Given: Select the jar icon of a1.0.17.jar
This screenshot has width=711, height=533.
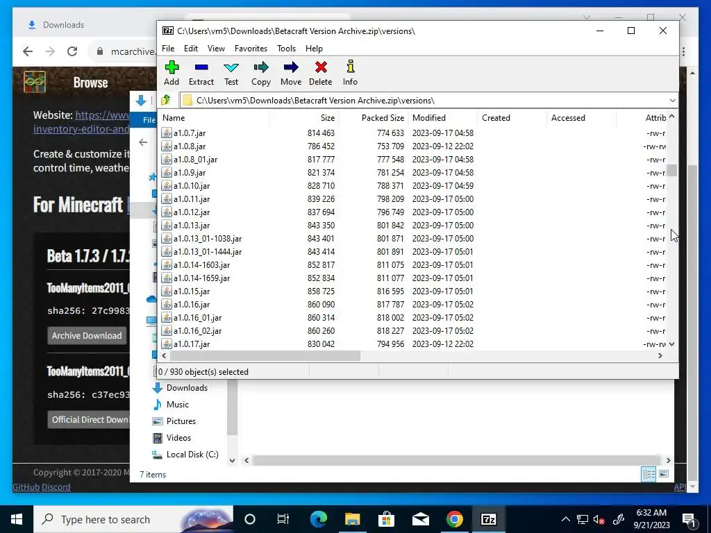Looking at the screenshot, I should click(x=167, y=344).
